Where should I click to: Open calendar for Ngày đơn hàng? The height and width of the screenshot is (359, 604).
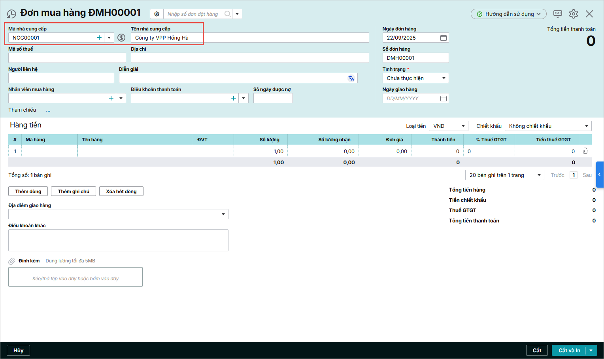tap(444, 38)
